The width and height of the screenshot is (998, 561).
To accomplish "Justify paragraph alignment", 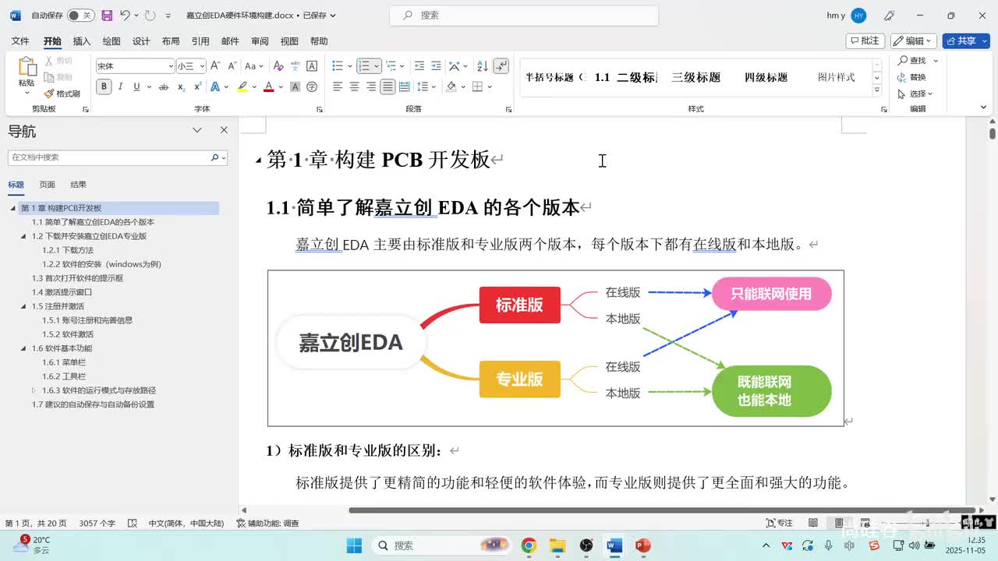I will (x=388, y=86).
